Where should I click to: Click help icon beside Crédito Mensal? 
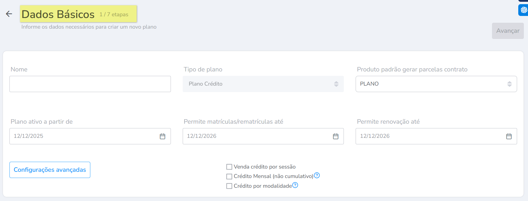pyautogui.click(x=317, y=176)
